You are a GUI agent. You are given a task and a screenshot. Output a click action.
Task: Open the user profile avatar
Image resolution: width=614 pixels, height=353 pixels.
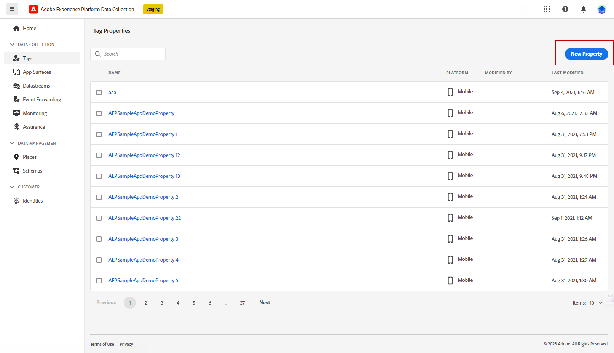(601, 9)
